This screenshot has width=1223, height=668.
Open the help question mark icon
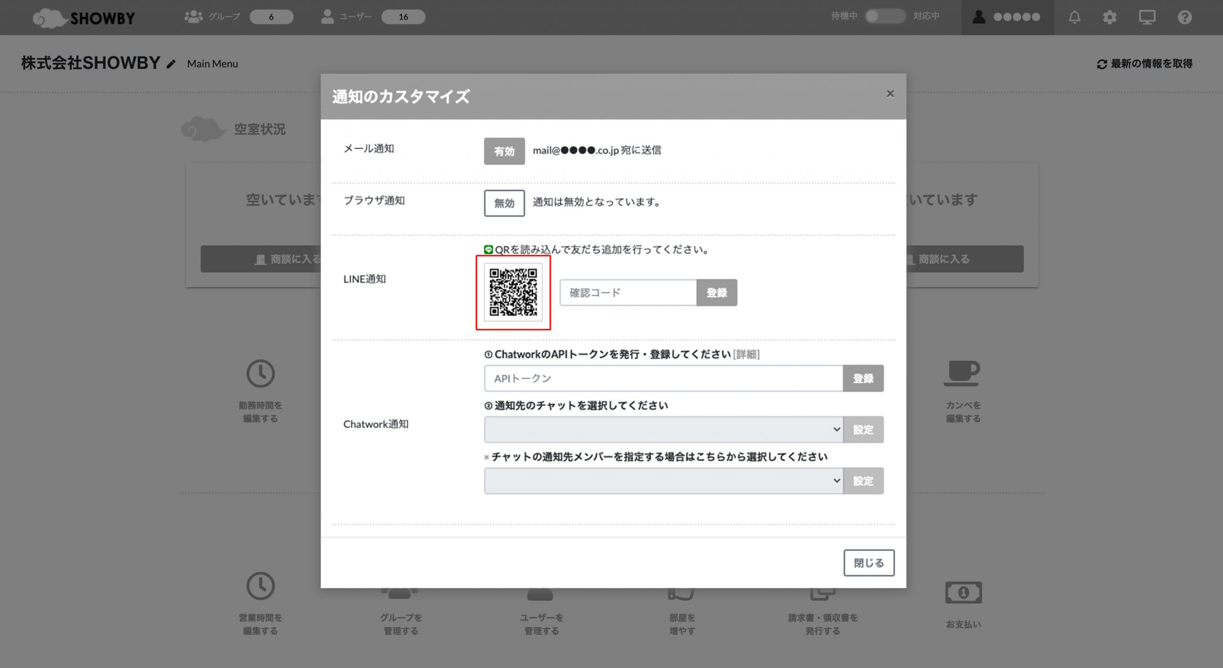click(x=1184, y=17)
